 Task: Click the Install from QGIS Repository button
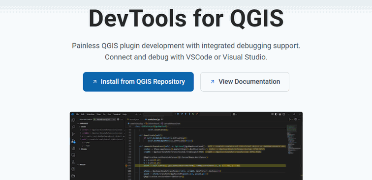pos(138,81)
